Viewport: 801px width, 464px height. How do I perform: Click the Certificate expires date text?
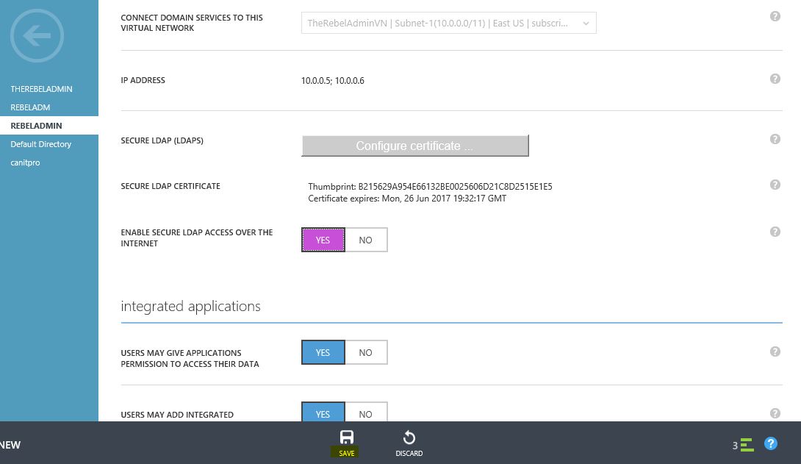coord(407,199)
